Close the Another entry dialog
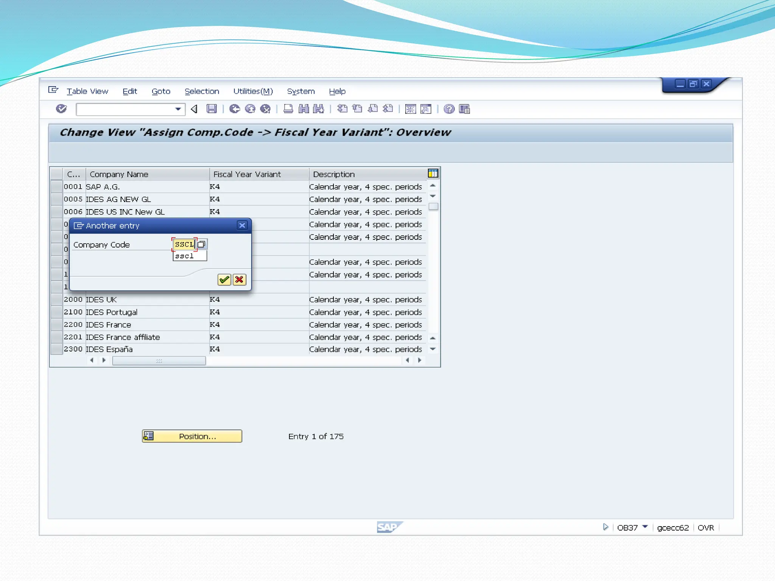This screenshot has width=775, height=581. [242, 225]
